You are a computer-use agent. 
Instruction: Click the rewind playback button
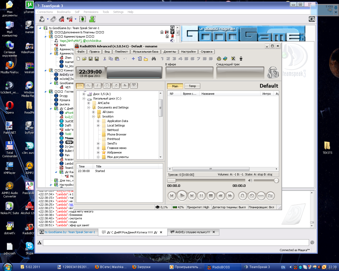coord(220,196)
